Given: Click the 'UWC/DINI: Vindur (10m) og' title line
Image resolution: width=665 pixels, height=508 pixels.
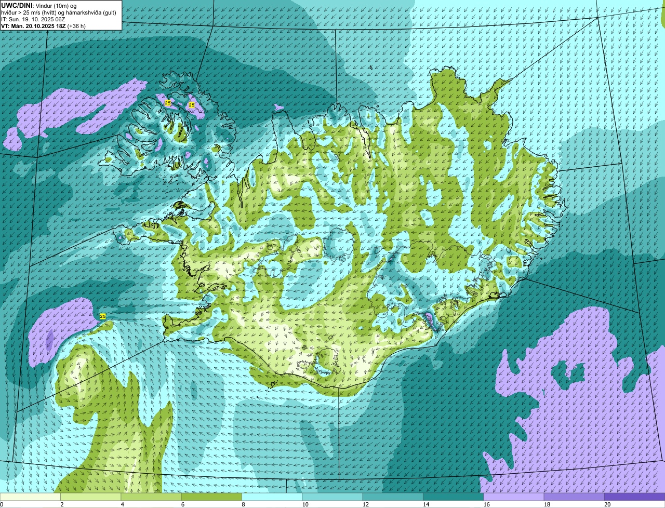Looking at the screenshot, I should coord(38,5).
